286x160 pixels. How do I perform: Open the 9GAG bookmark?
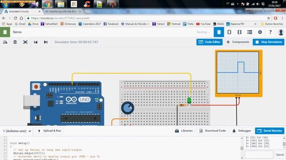[219, 24]
